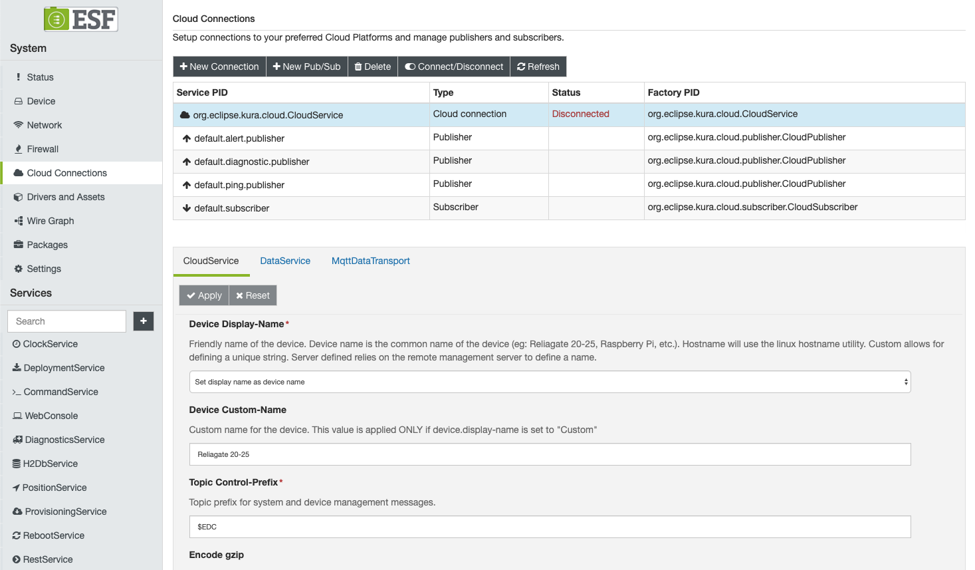Viewport: 975px width, 570px height.
Task: Click the ClockService clock icon
Action: 17,344
